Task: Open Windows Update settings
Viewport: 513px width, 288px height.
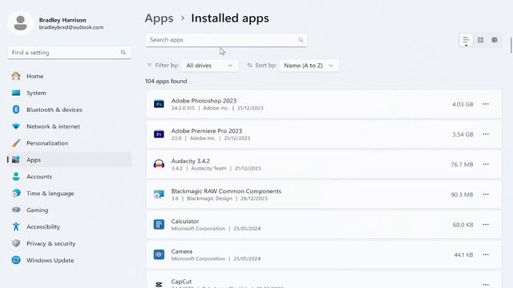Action: 70,260
